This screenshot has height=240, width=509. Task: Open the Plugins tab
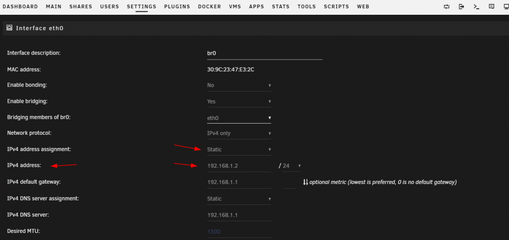pyautogui.click(x=177, y=7)
